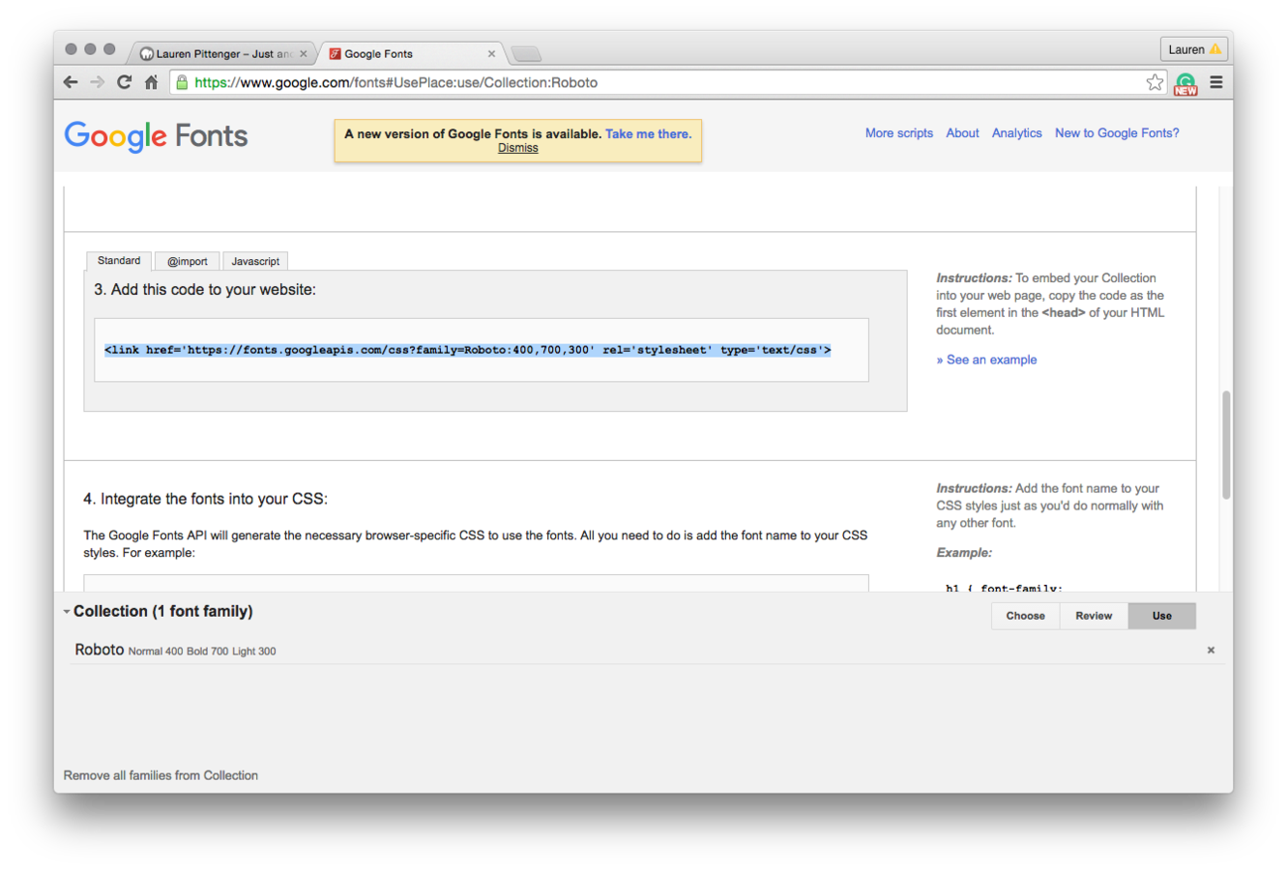Image resolution: width=1287 pixels, height=870 pixels.
Task: Click the 'Normal 400 Bold 700 Light 300' text
Action: pyautogui.click(x=202, y=652)
